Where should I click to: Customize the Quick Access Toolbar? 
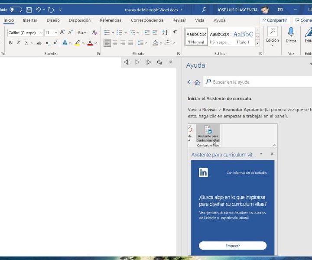pos(60,10)
